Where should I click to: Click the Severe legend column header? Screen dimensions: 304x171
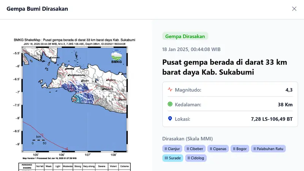point(101,166)
